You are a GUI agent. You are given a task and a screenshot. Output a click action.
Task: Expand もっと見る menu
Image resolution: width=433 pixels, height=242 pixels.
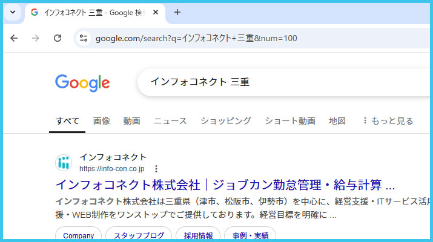pyautogui.click(x=388, y=121)
